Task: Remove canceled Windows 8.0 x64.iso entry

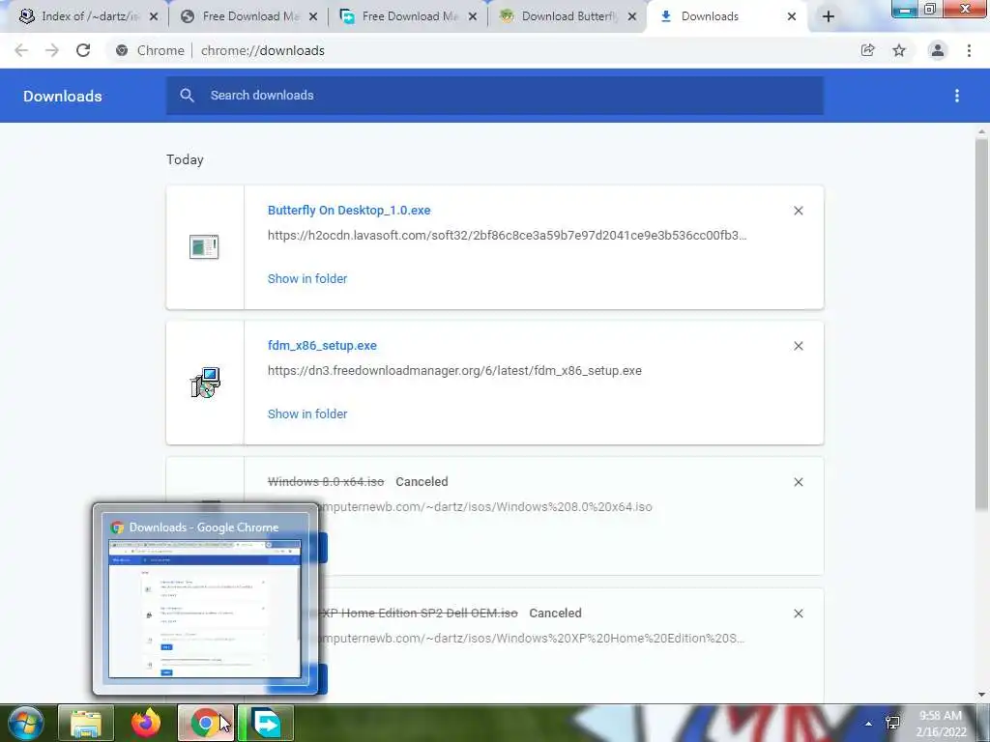Action: [x=799, y=482]
